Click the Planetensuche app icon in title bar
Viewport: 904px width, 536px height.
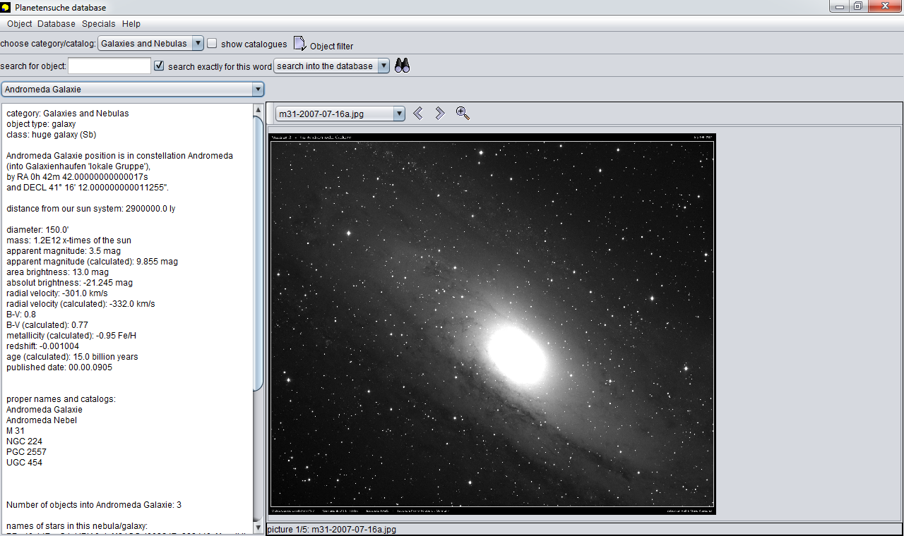pos(6,7)
